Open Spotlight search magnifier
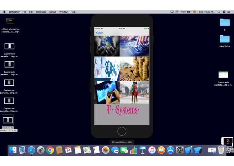Image resolution: width=234 pixels, height=166 pixels. [219, 12]
